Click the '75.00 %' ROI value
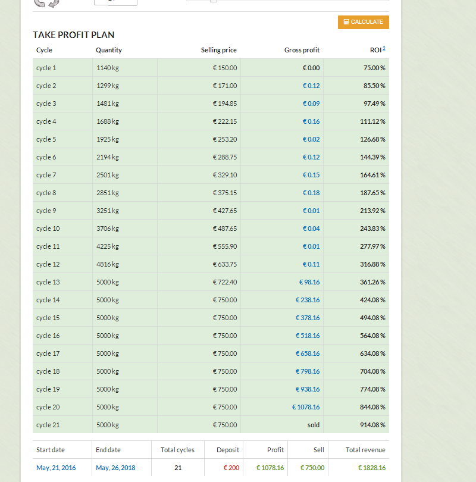The height and width of the screenshot is (482, 476). 374,68
